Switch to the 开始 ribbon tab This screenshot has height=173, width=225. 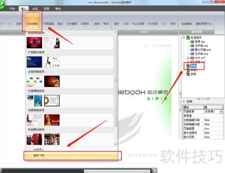click(x=12, y=9)
